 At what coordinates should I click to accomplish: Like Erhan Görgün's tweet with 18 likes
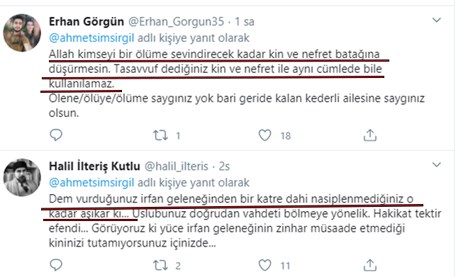coord(264,135)
